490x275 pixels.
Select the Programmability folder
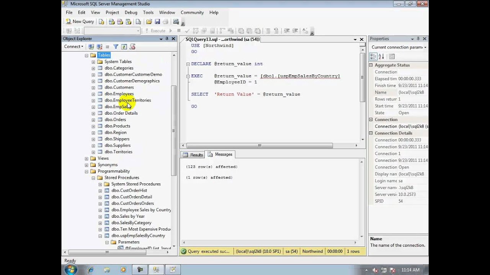(x=114, y=171)
